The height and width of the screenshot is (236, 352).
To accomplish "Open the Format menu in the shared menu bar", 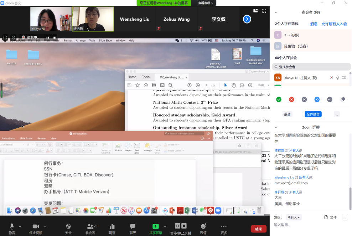I will click(x=68, y=41).
